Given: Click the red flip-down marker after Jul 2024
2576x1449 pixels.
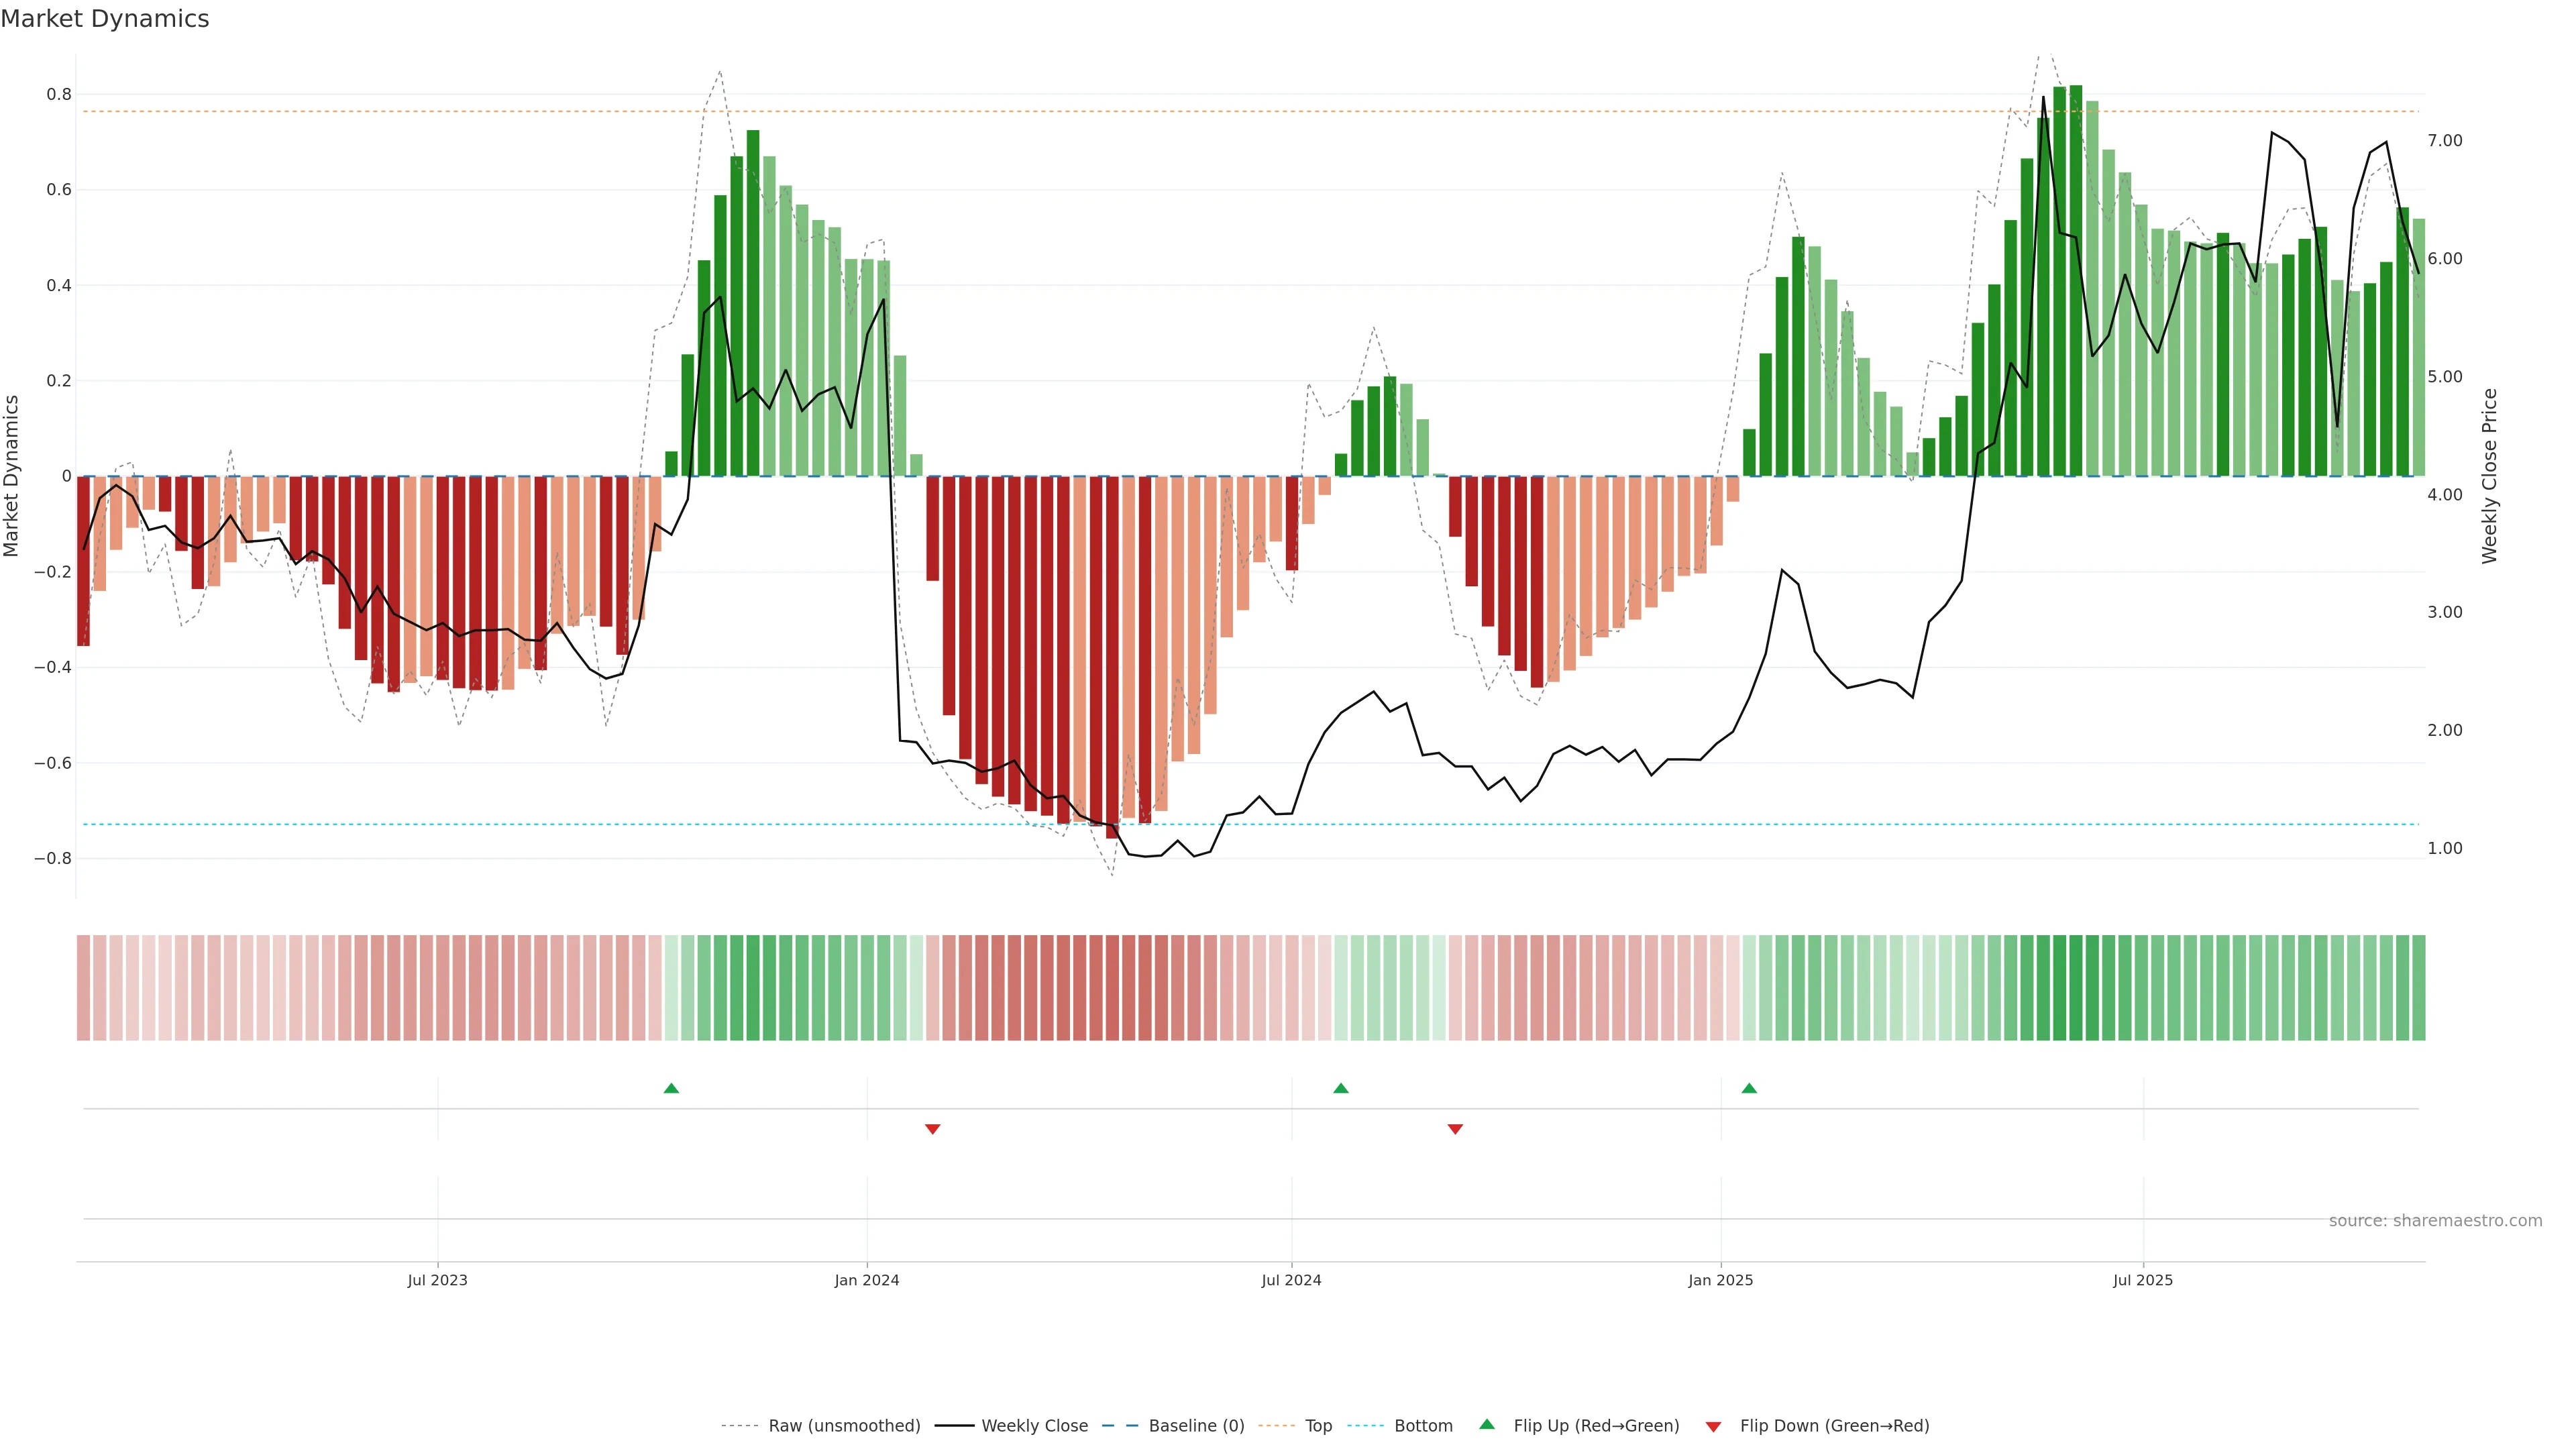Looking at the screenshot, I should tap(1455, 1129).
